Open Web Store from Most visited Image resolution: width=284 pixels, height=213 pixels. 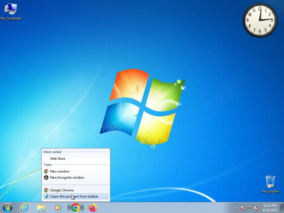tap(76, 158)
